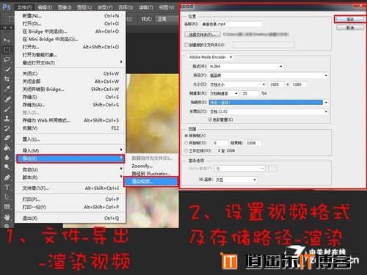Screen dimensions: 367x275
Task: Open the 图像(I) menu
Action: point(65,7)
